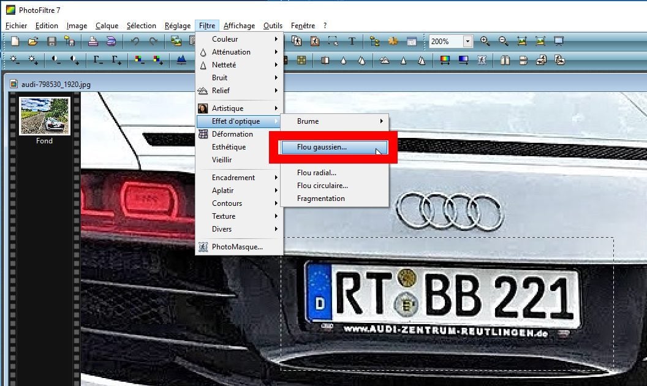The width and height of the screenshot is (647, 386).
Task: Click the duplicate image icon
Action: [x=176, y=41]
